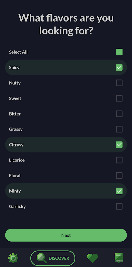Image resolution: width=132 pixels, height=267 pixels.
Task: Open favorites with the heart icon
Action: (92, 258)
